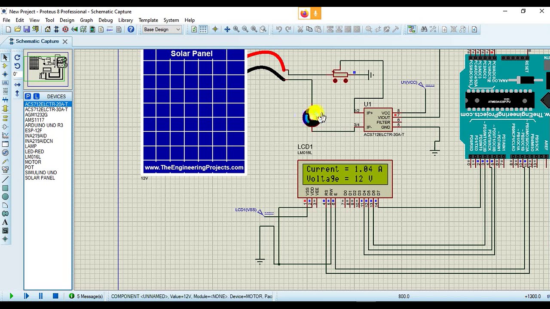Save the project with the floppy icon
Viewport: 550px width, 309px height.
pos(27,29)
